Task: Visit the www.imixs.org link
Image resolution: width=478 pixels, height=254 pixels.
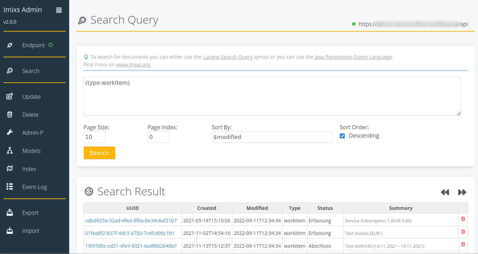Action: coord(134,64)
